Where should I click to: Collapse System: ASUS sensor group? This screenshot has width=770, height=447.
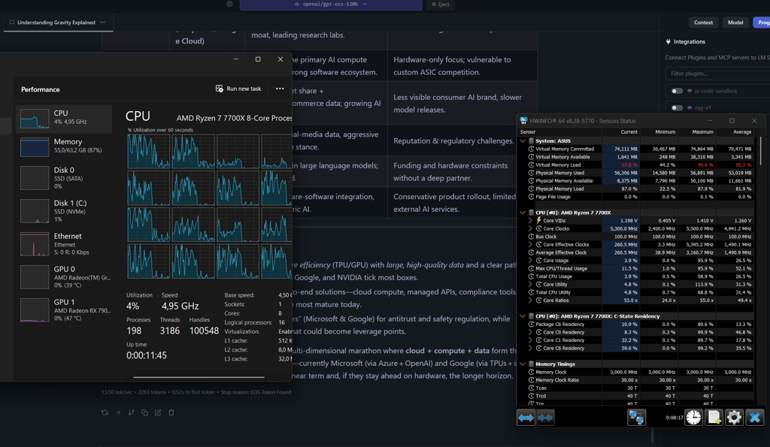(x=523, y=140)
